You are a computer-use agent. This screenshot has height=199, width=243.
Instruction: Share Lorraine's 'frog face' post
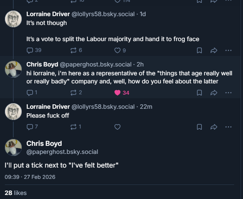(x=214, y=50)
